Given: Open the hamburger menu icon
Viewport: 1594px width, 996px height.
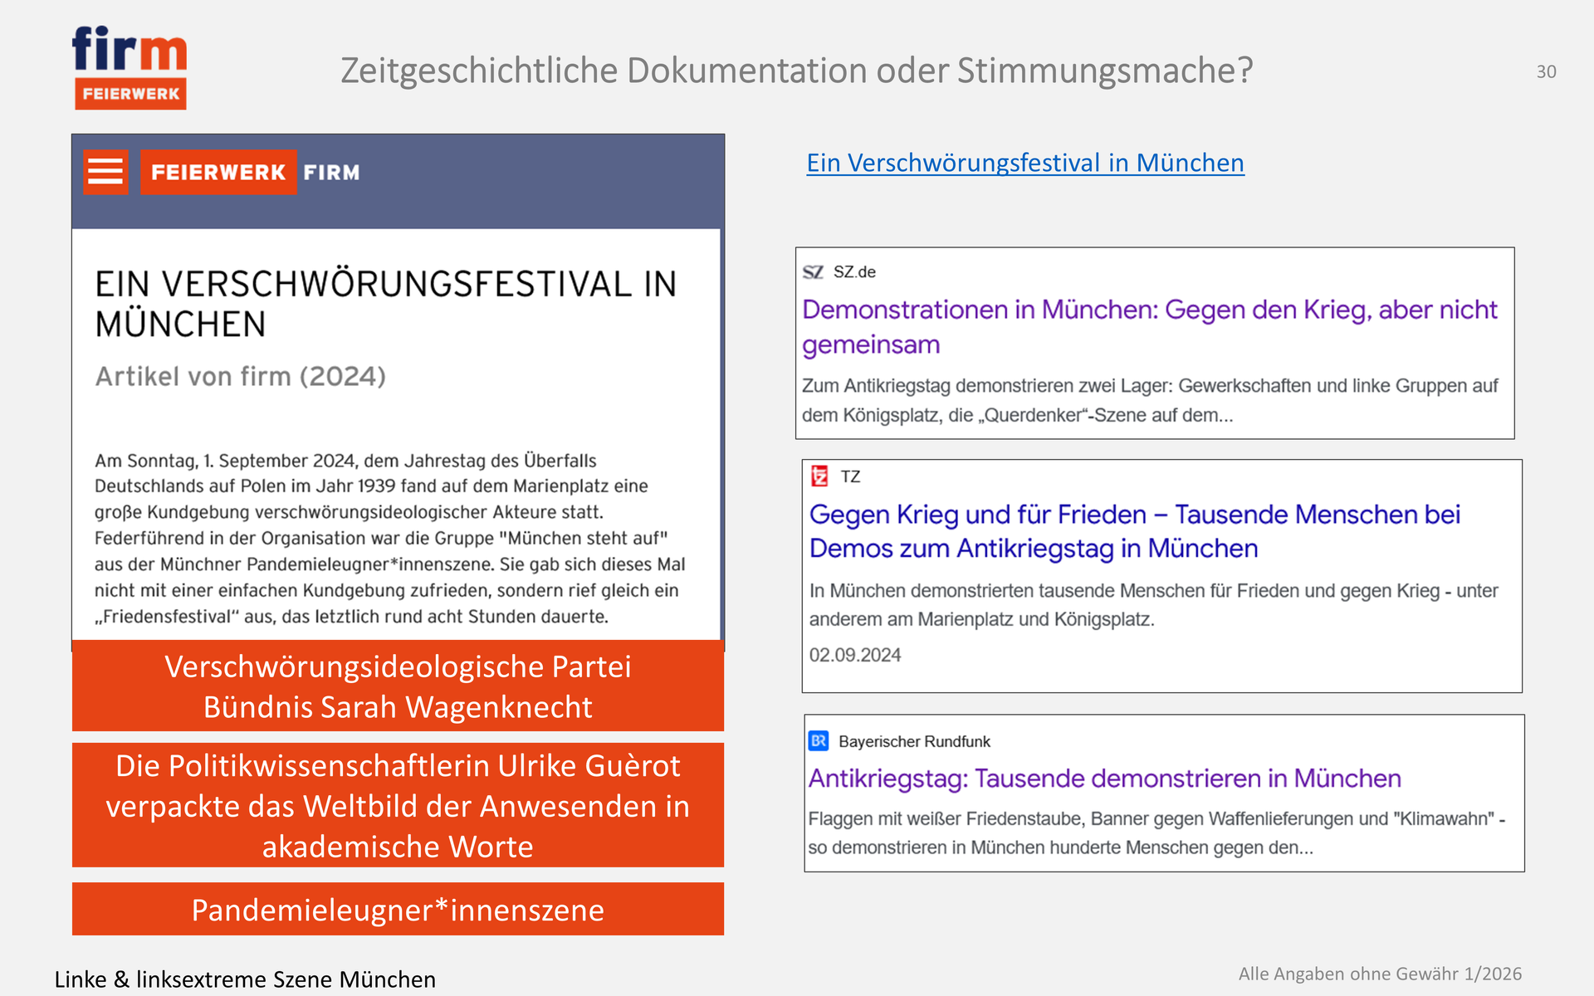Looking at the screenshot, I should pyautogui.click(x=105, y=172).
